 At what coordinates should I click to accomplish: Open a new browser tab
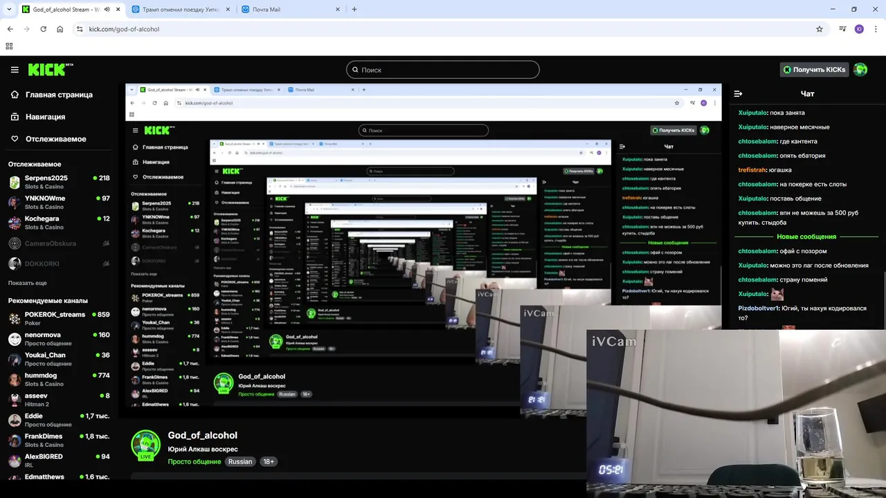[354, 10]
